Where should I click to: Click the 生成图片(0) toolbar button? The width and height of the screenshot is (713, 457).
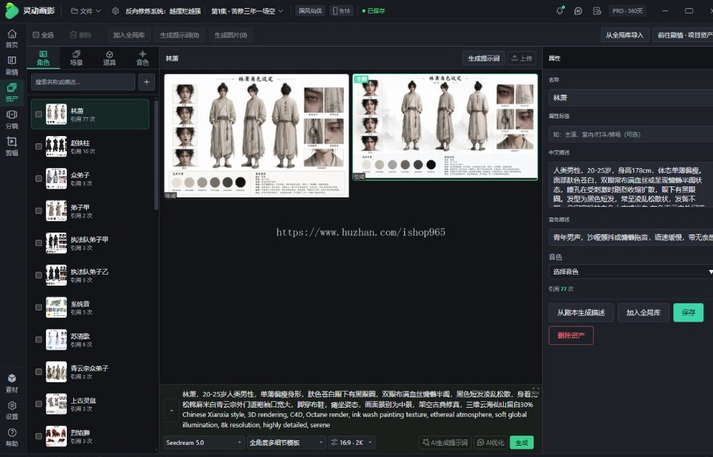(231, 35)
